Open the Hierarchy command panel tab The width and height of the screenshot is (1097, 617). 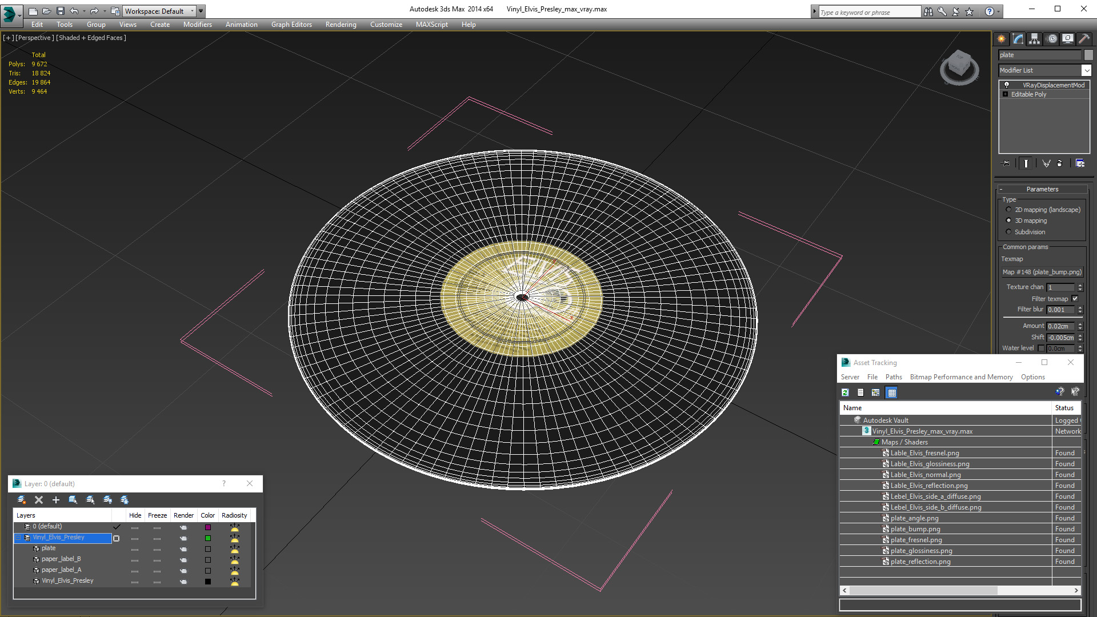[x=1035, y=39]
